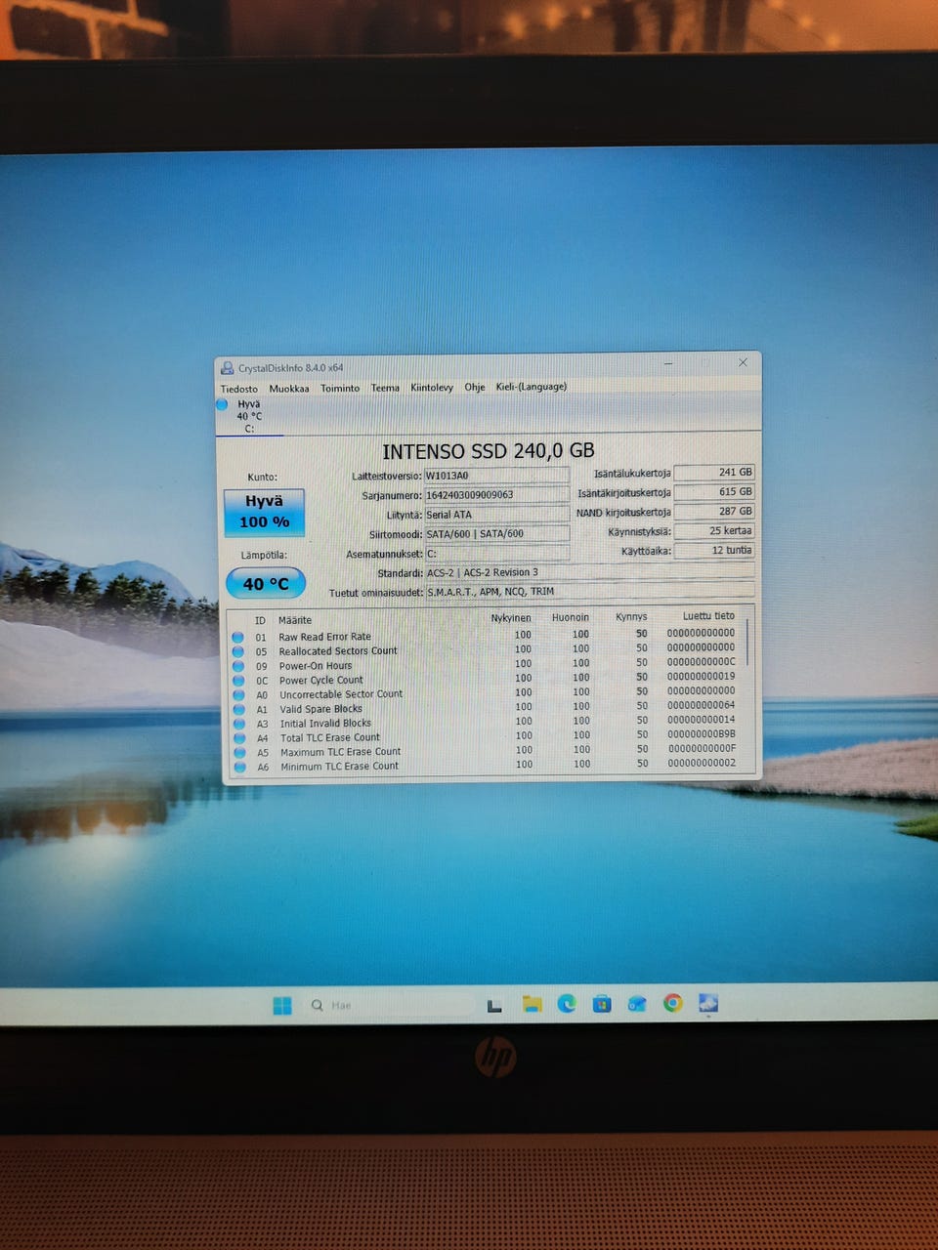Click the 40 °C temperature button
The height and width of the screenshot is (1250, 938).
pos(266,584)
